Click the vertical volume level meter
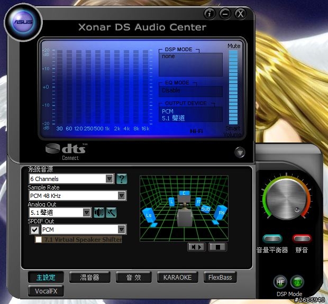 click(x=233, y=87)
